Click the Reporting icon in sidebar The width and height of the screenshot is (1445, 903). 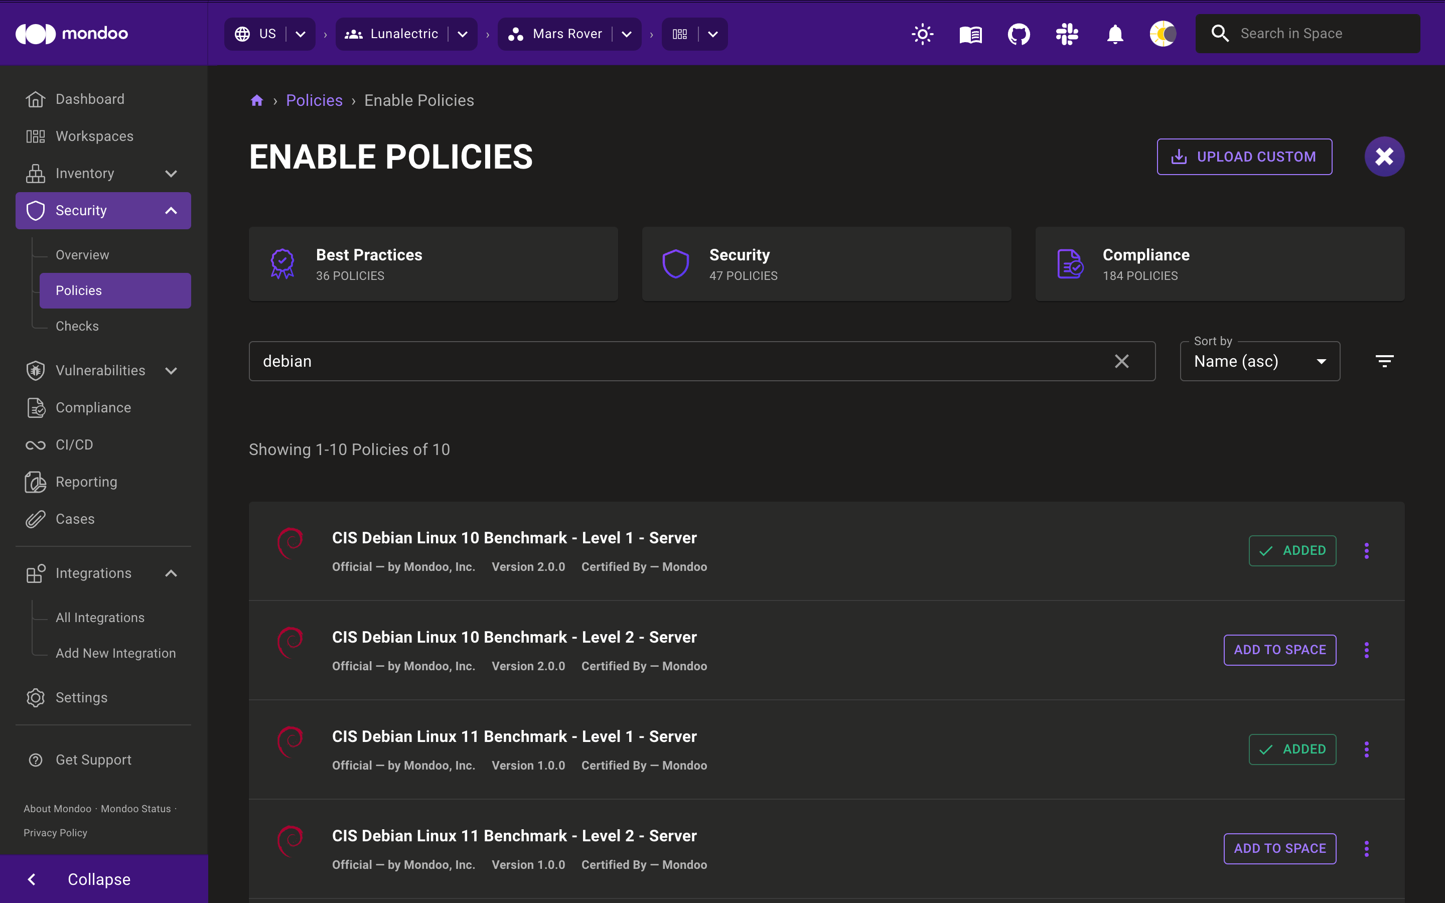34,481
